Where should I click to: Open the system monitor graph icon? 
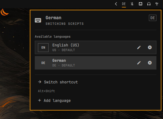[x=140, y=4]
